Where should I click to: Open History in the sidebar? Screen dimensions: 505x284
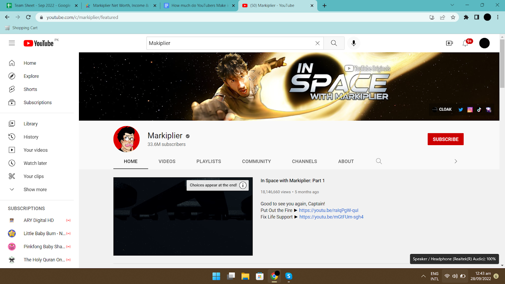(x=37, y=137)
